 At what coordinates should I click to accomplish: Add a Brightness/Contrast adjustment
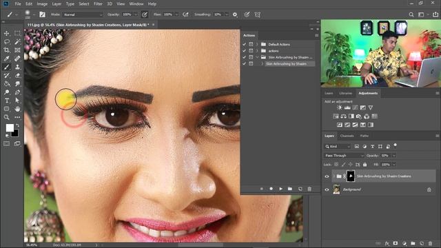point(340,107)
